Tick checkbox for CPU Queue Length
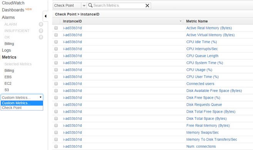The width and height of the screenshot is (253, 150). (56, 56)
